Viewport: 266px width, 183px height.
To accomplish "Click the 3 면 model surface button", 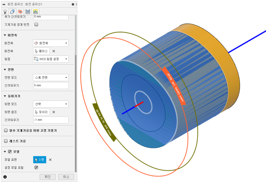I will [x=39, y=160].
